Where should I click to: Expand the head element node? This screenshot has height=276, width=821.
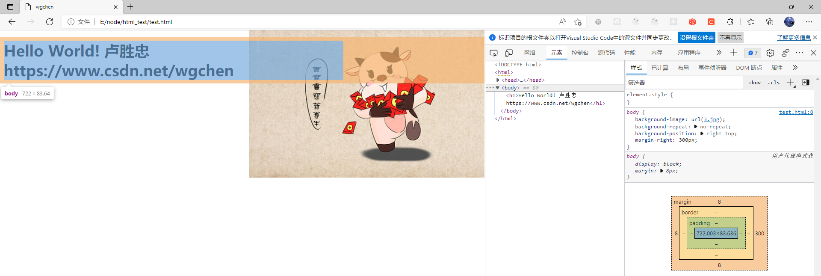(498, 80)
